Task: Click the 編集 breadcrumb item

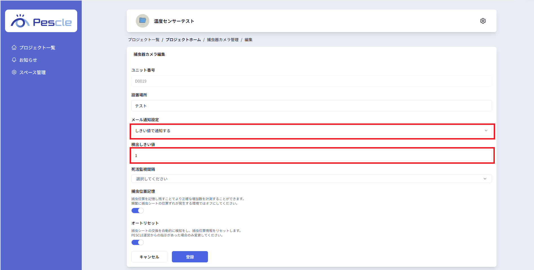Action: [x=248, y=40]
